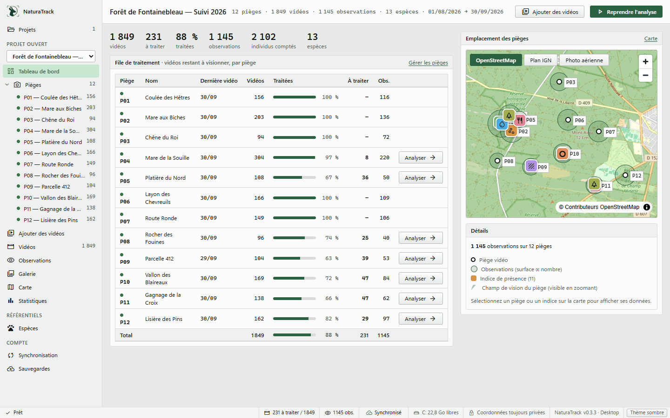
Task: Switch map layer to Plan IGN
Action: click(x=541, y=60)
